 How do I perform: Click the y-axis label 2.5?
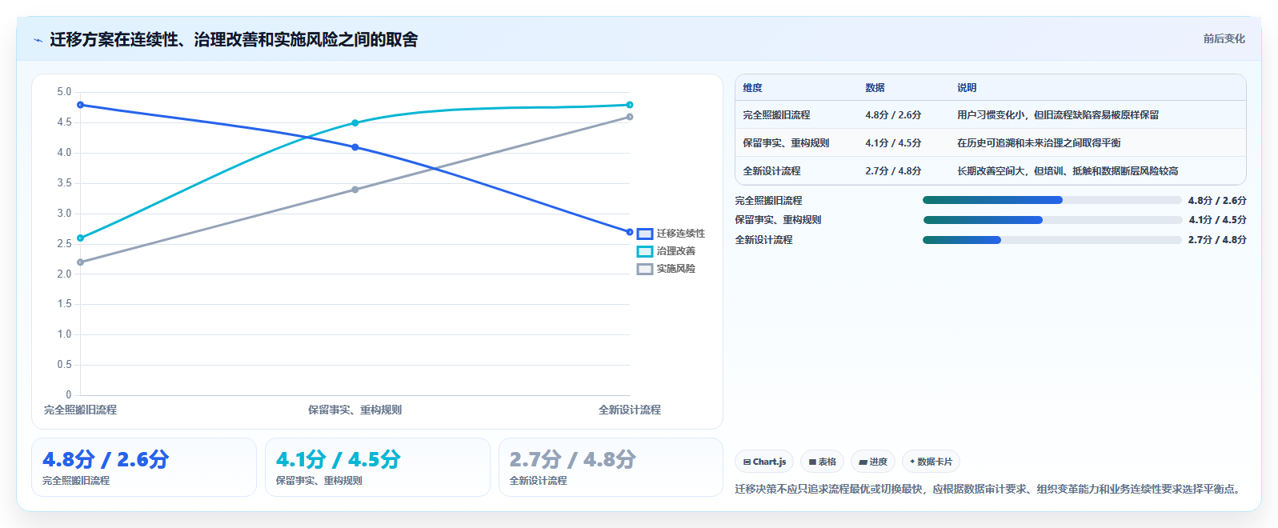(64, 244)
